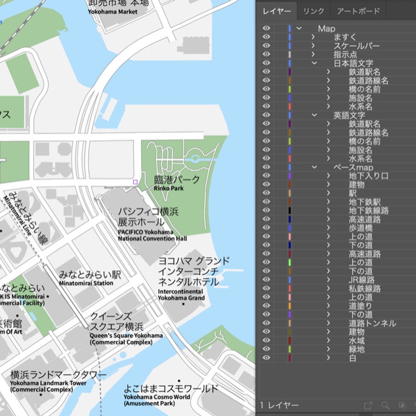The image size is (416, 416).
Task: Click the Make Clipping Mask icon
Action: (402, 406)
